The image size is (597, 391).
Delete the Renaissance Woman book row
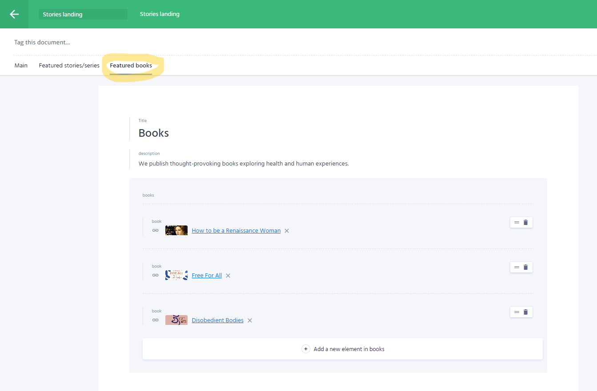point(525,222)
